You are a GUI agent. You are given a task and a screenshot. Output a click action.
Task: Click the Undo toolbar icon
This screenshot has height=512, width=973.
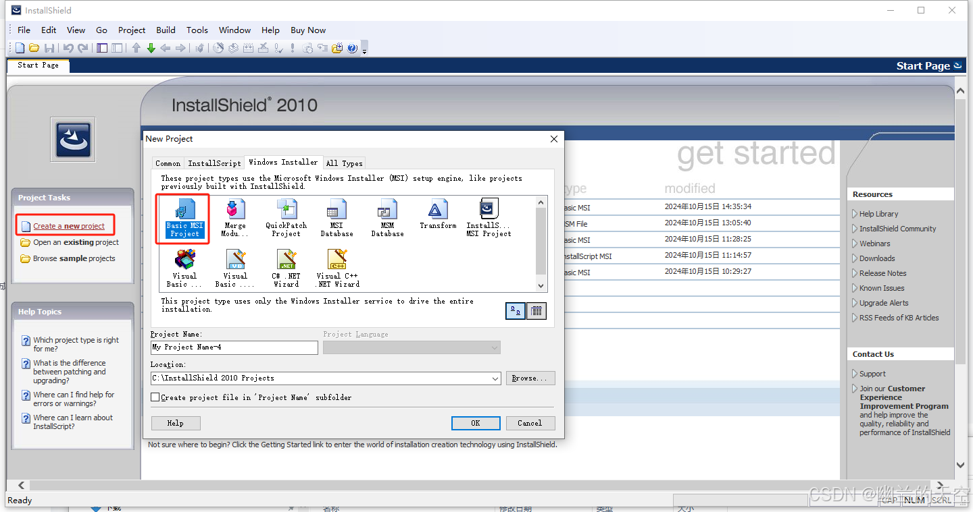68,48
